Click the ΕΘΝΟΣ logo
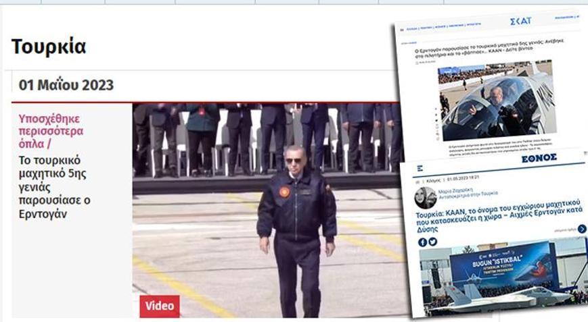The height and width of the screenshot is (322, 588). pyautogui.click(x=539, y=159)
